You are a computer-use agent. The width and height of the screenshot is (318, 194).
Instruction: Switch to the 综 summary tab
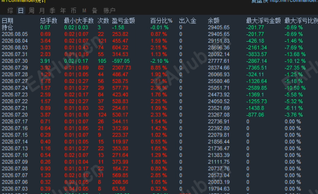click(10, 10)
